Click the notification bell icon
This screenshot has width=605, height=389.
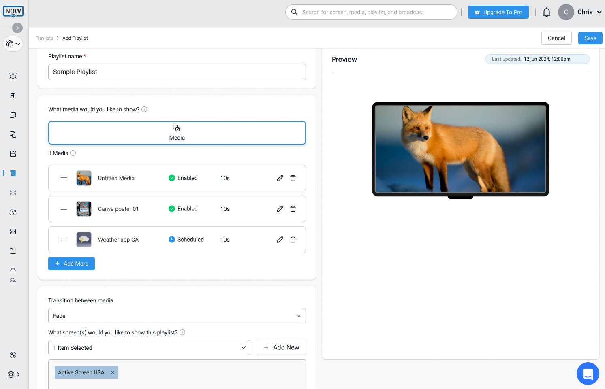pyautogui.click(x=546, y=12)
